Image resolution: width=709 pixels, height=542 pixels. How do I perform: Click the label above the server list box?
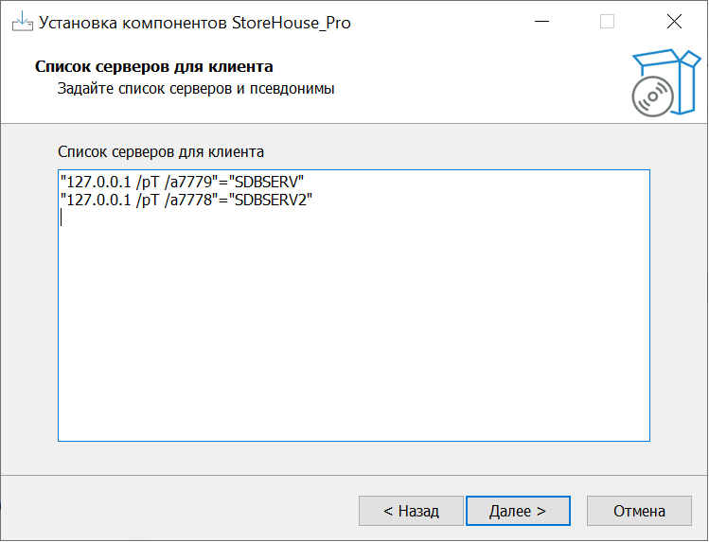[161, 150]
